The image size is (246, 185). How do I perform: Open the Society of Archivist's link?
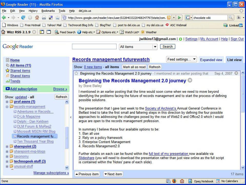161,108
